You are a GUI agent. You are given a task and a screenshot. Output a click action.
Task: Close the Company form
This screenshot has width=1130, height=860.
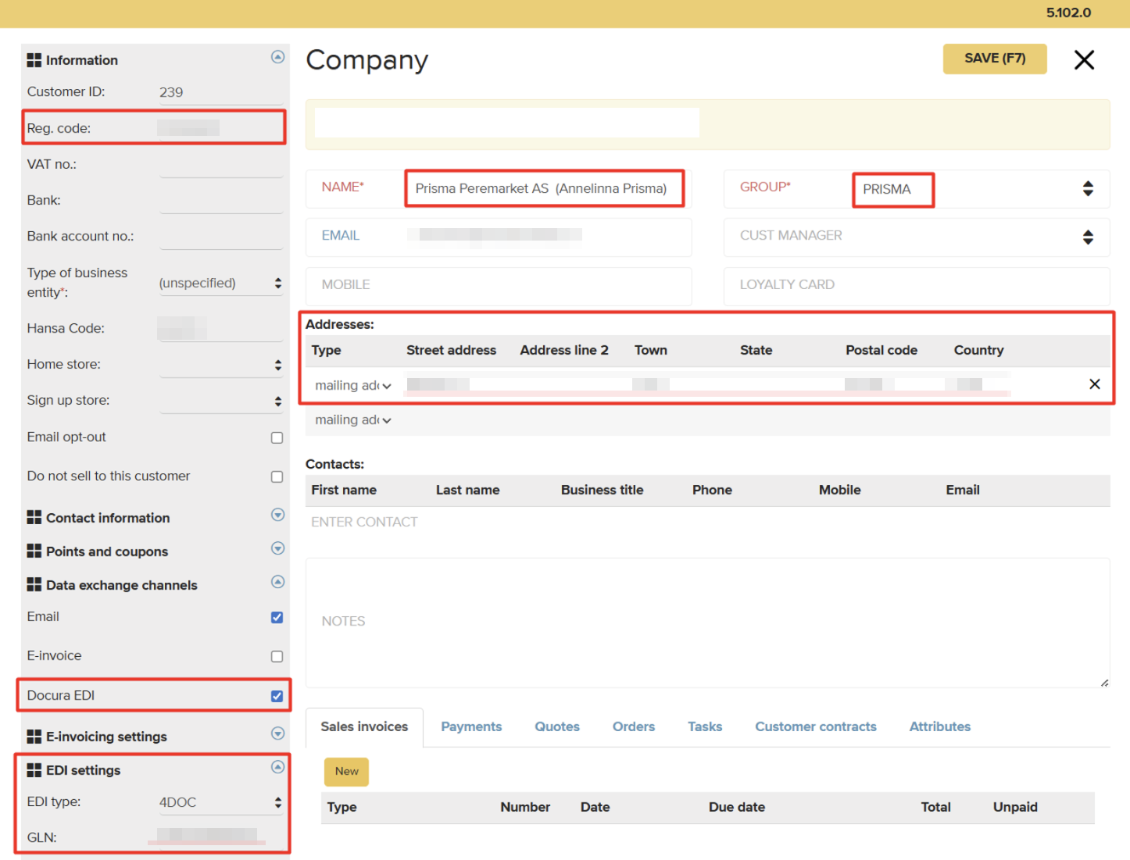[x=1084, y=60]
